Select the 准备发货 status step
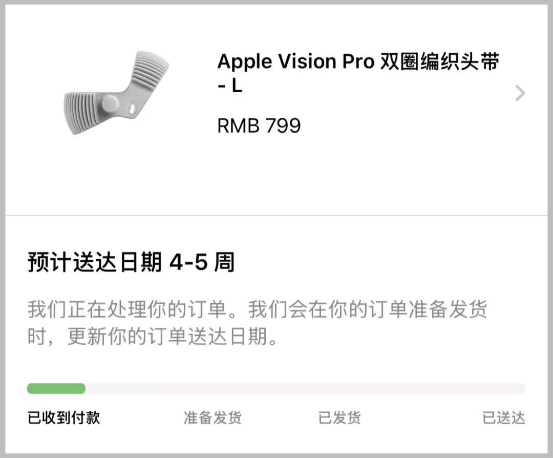 tap(212, 418)
